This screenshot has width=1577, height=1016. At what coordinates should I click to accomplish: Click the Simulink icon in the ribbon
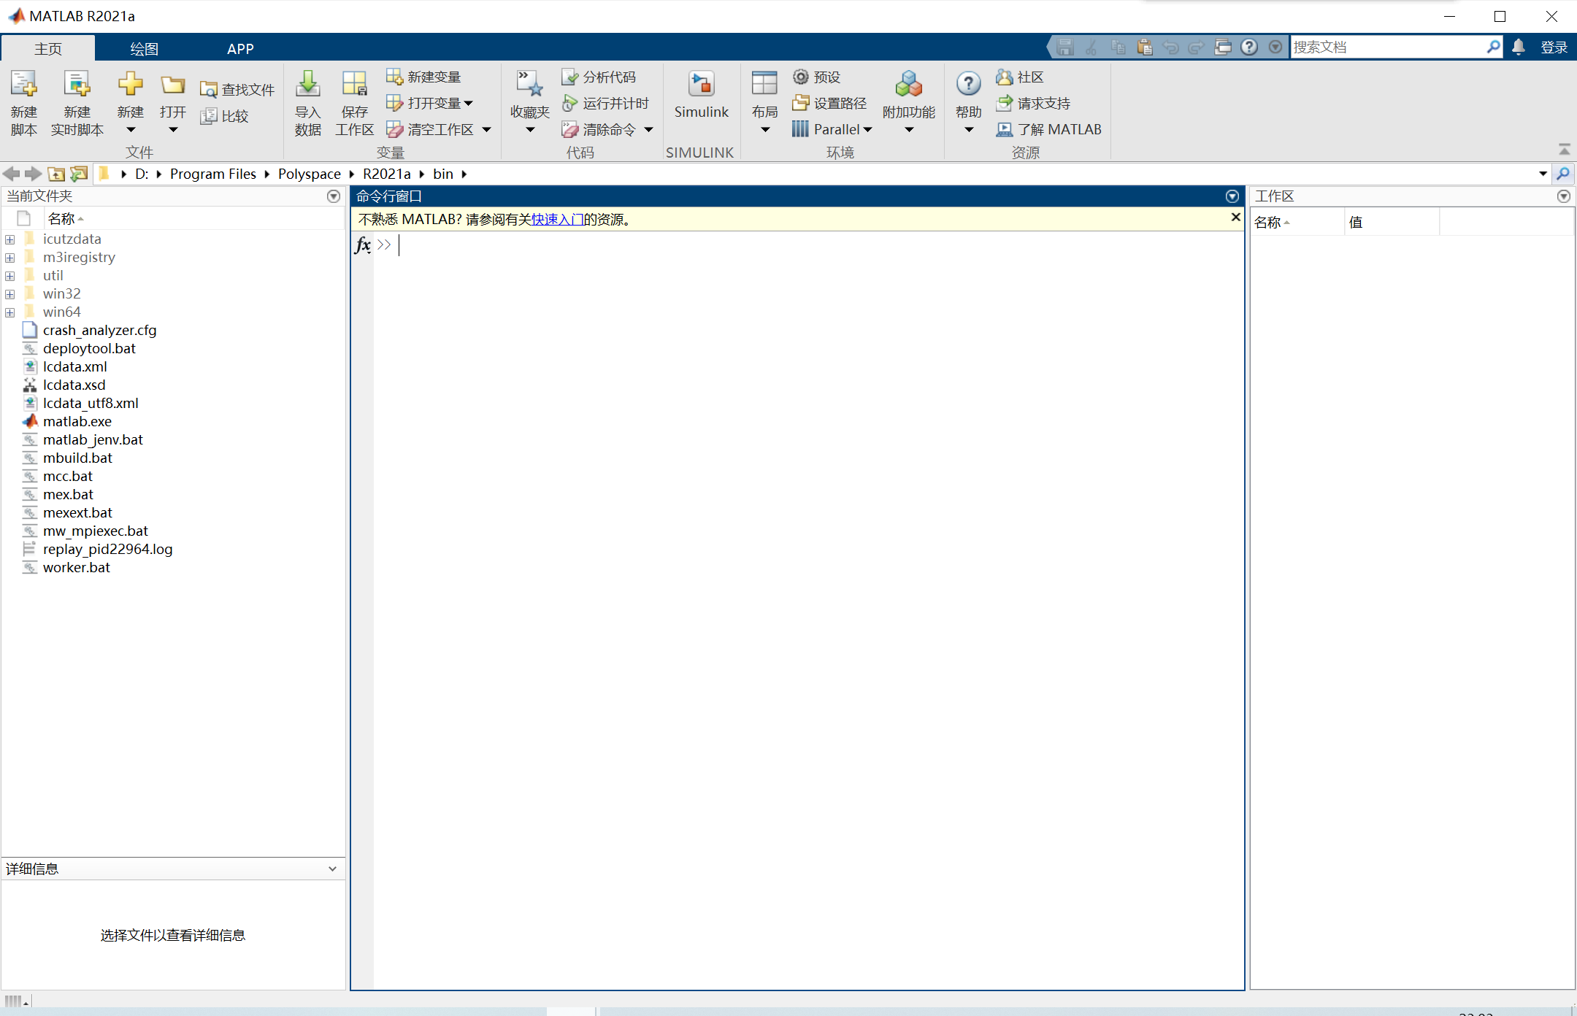pyautogui.click(x=701, y=86)
